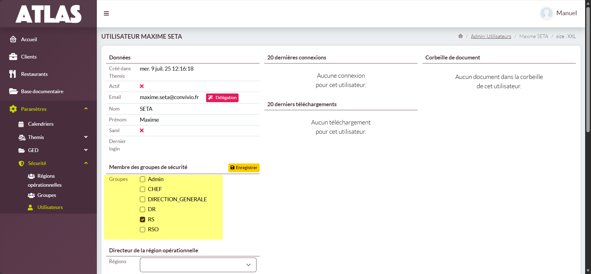Viewport: 591px width, 274px height.
Task: Click the Délégation button
Action: [x=222, y=98]
